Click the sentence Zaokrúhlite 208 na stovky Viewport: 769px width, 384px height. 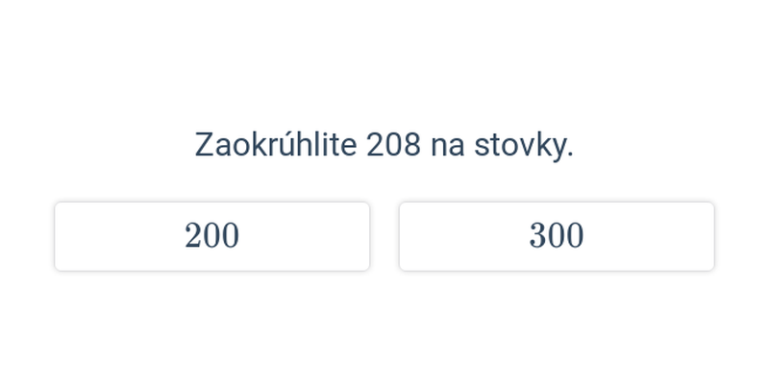coord(384,146)
